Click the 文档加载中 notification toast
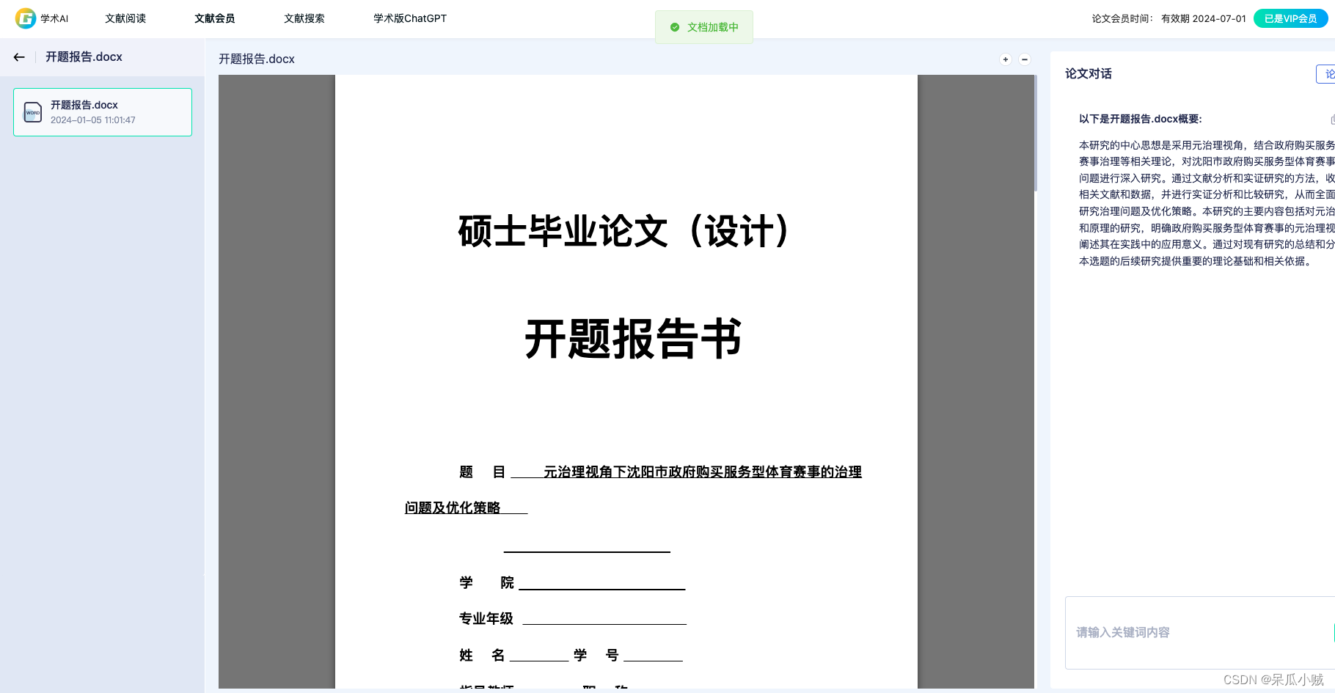The image size is (1335, 693). pos(704,27)
